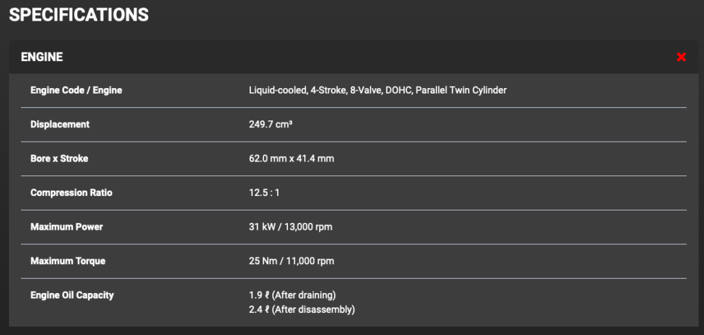Select the Engine Code / Engine label
This screenshot has height=335, width=704.
point(76,90)
